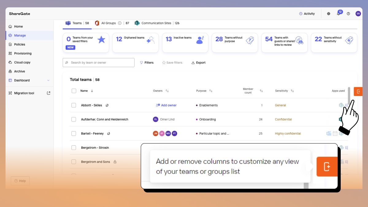The image size is (368, 207).
Task: Open Teams with guests or shared links card
Action: pyautogui.click(x=285, y=43)
